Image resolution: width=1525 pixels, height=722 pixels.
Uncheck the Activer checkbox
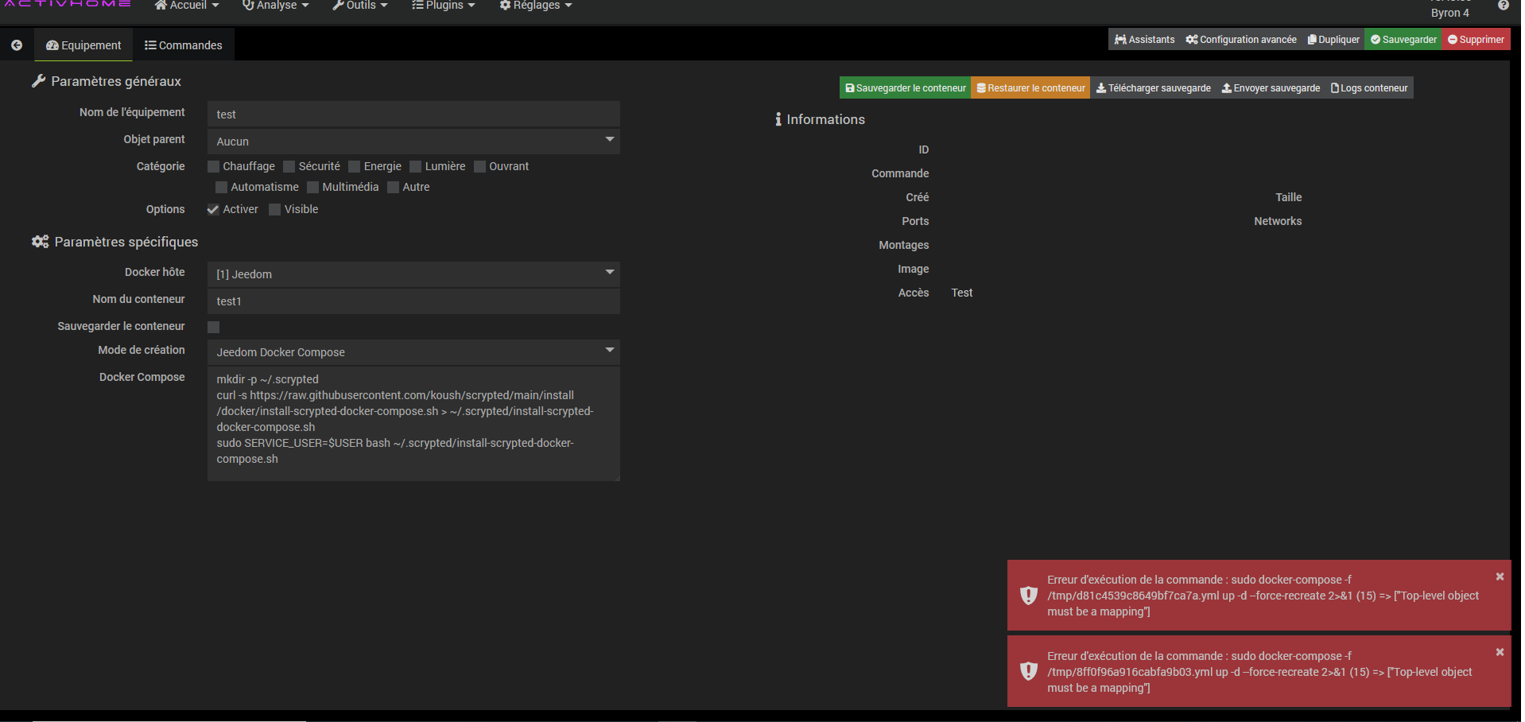tap(213, 210)
